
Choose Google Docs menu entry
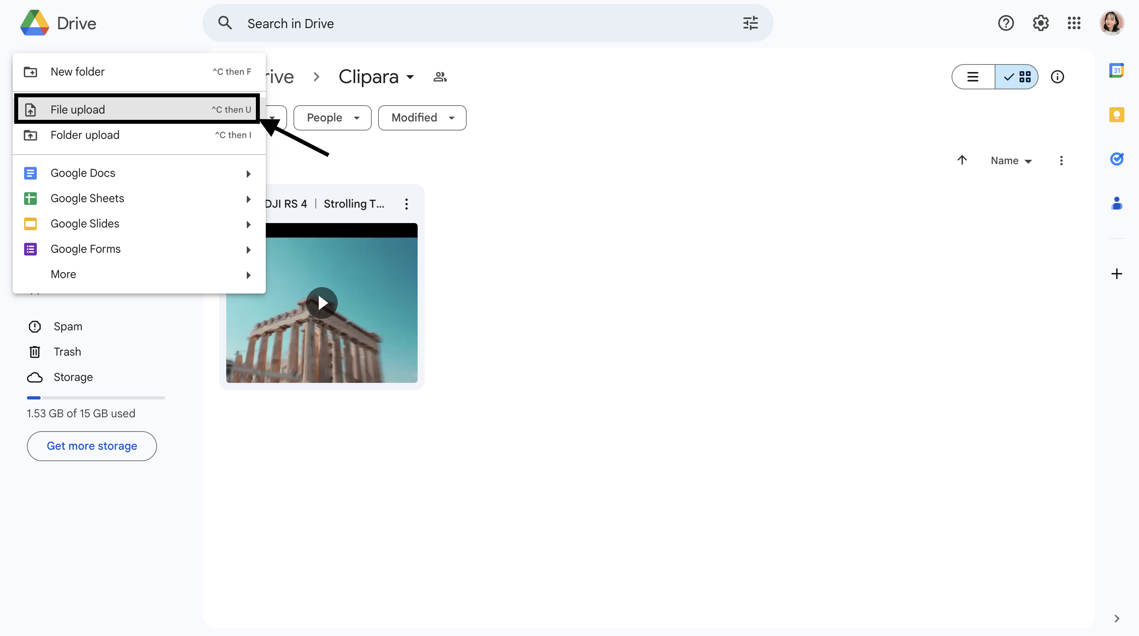[x=139, y=173]
